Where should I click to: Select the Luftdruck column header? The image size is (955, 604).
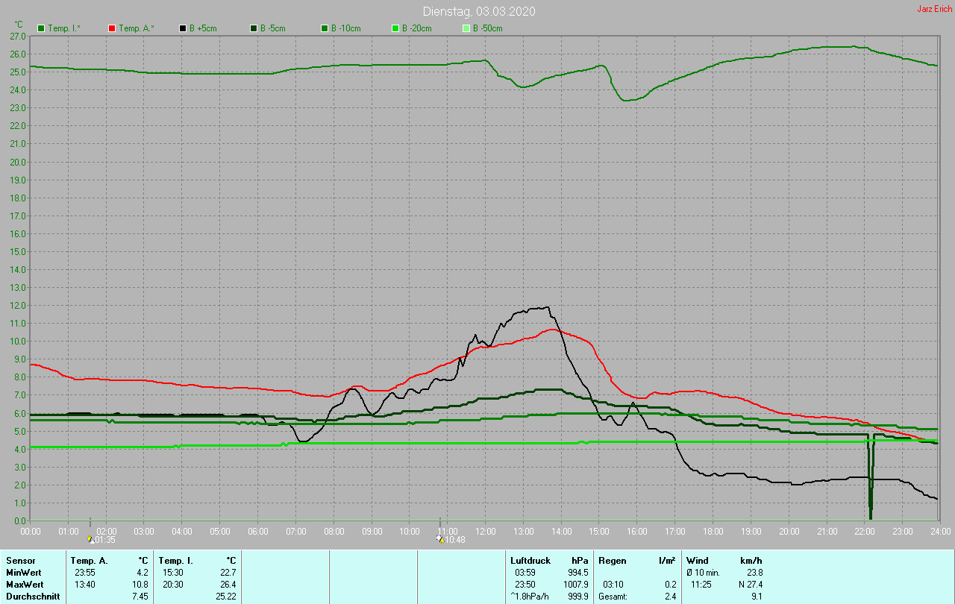click(x=529, y=560)
